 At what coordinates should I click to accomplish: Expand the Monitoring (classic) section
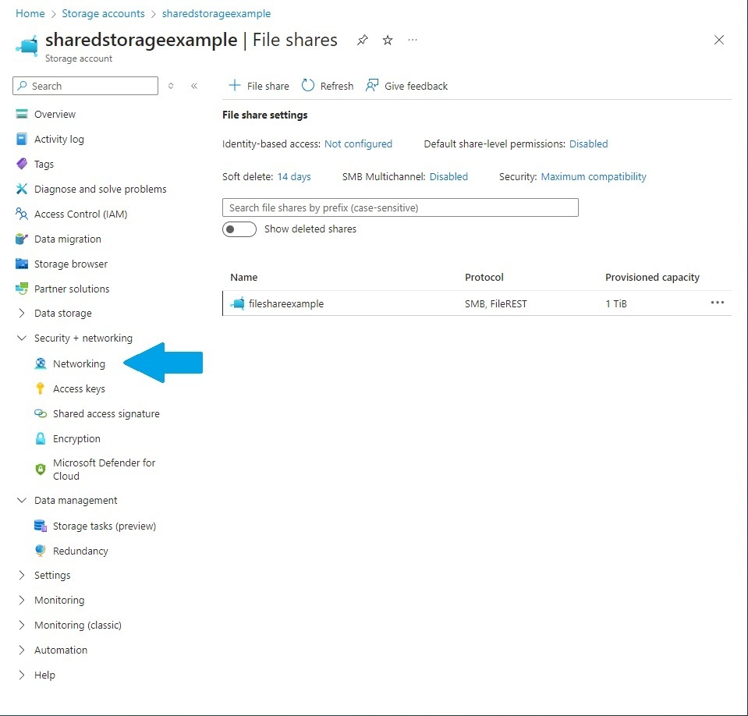click(22, 625)
